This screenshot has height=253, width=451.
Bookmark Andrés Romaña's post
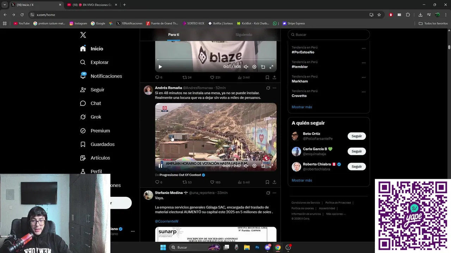pos(267,182)
